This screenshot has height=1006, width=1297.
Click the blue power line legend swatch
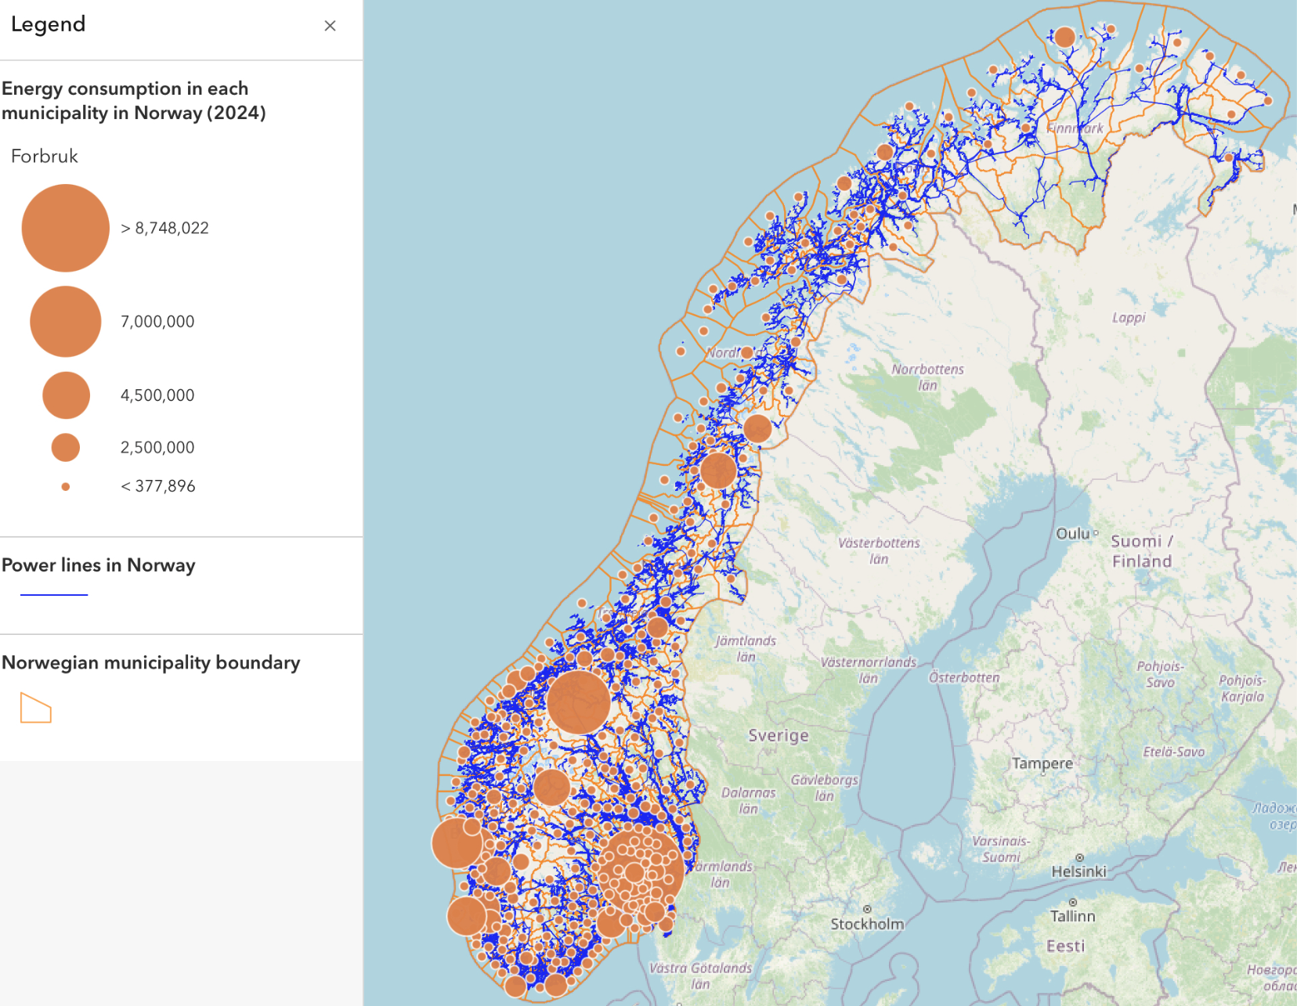[54, 595]
